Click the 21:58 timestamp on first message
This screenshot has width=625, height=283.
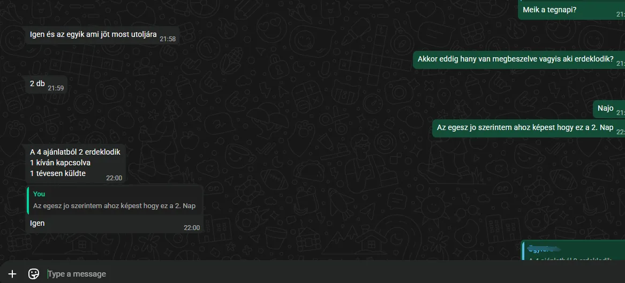click(168, 39)
